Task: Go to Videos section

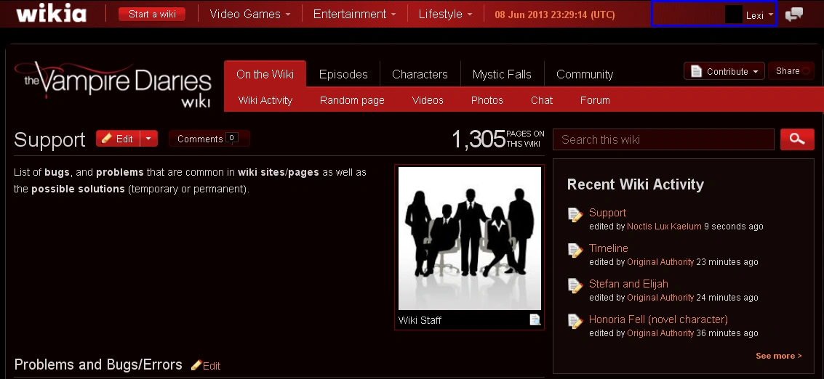Action: tap(428, 100)
